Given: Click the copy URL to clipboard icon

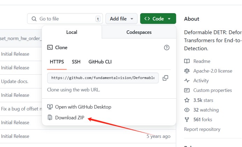Looking at the screenshot, I should point(165,78).
